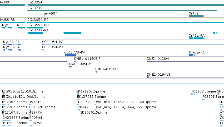This screenshot has height=127, width=224.
Task: Click the Myd88-PB protein glyph
Action: 12,45
